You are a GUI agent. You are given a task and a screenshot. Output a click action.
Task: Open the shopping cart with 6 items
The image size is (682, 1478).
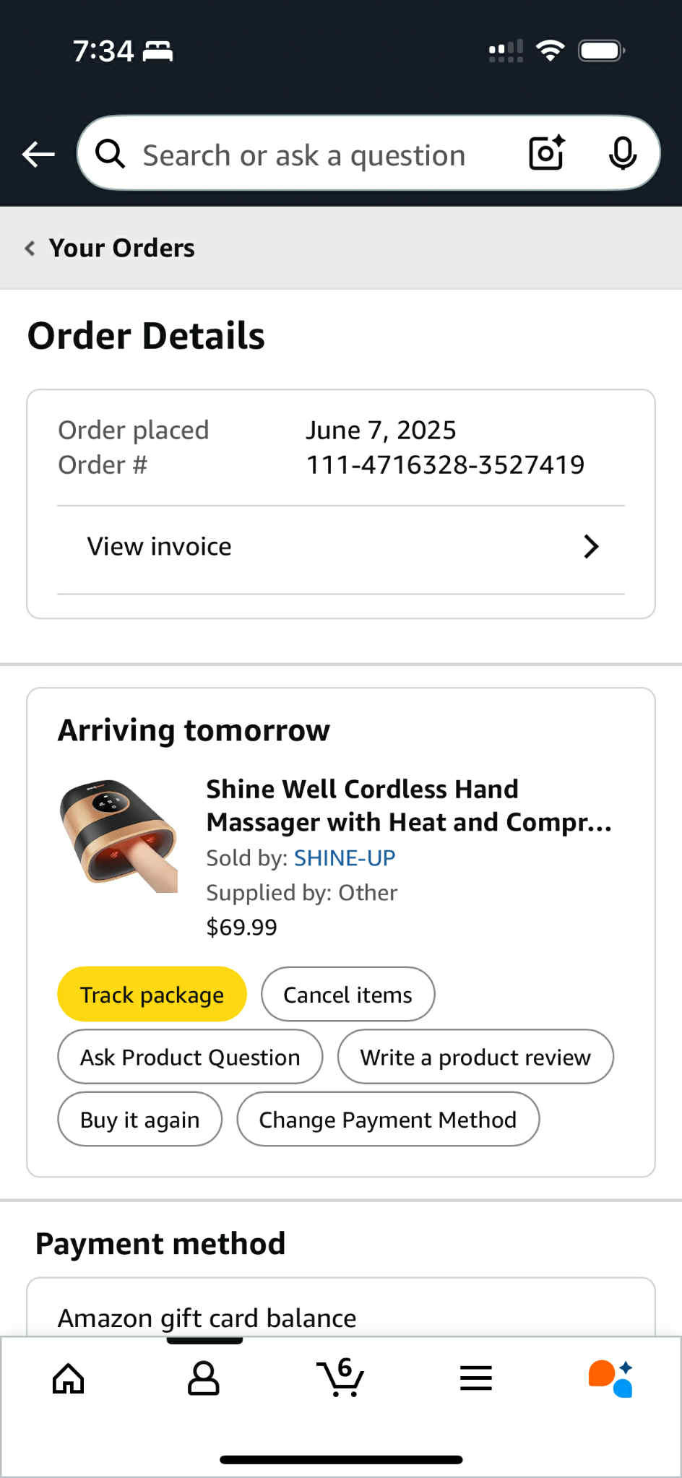340,1378
